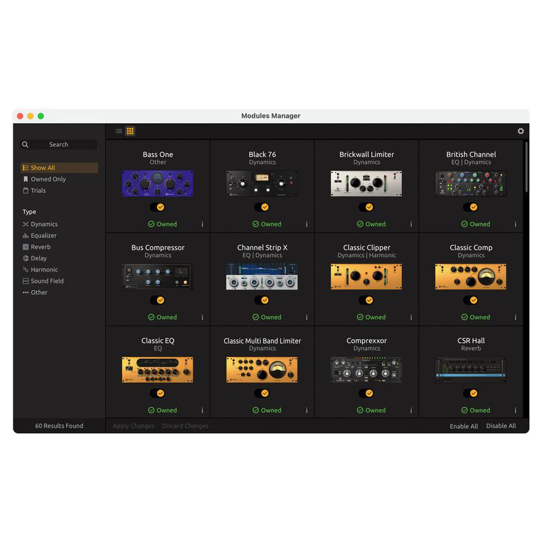Select the Comprexxor plugin thumbnail
This screenshot has width=543, height=543.
366,370
